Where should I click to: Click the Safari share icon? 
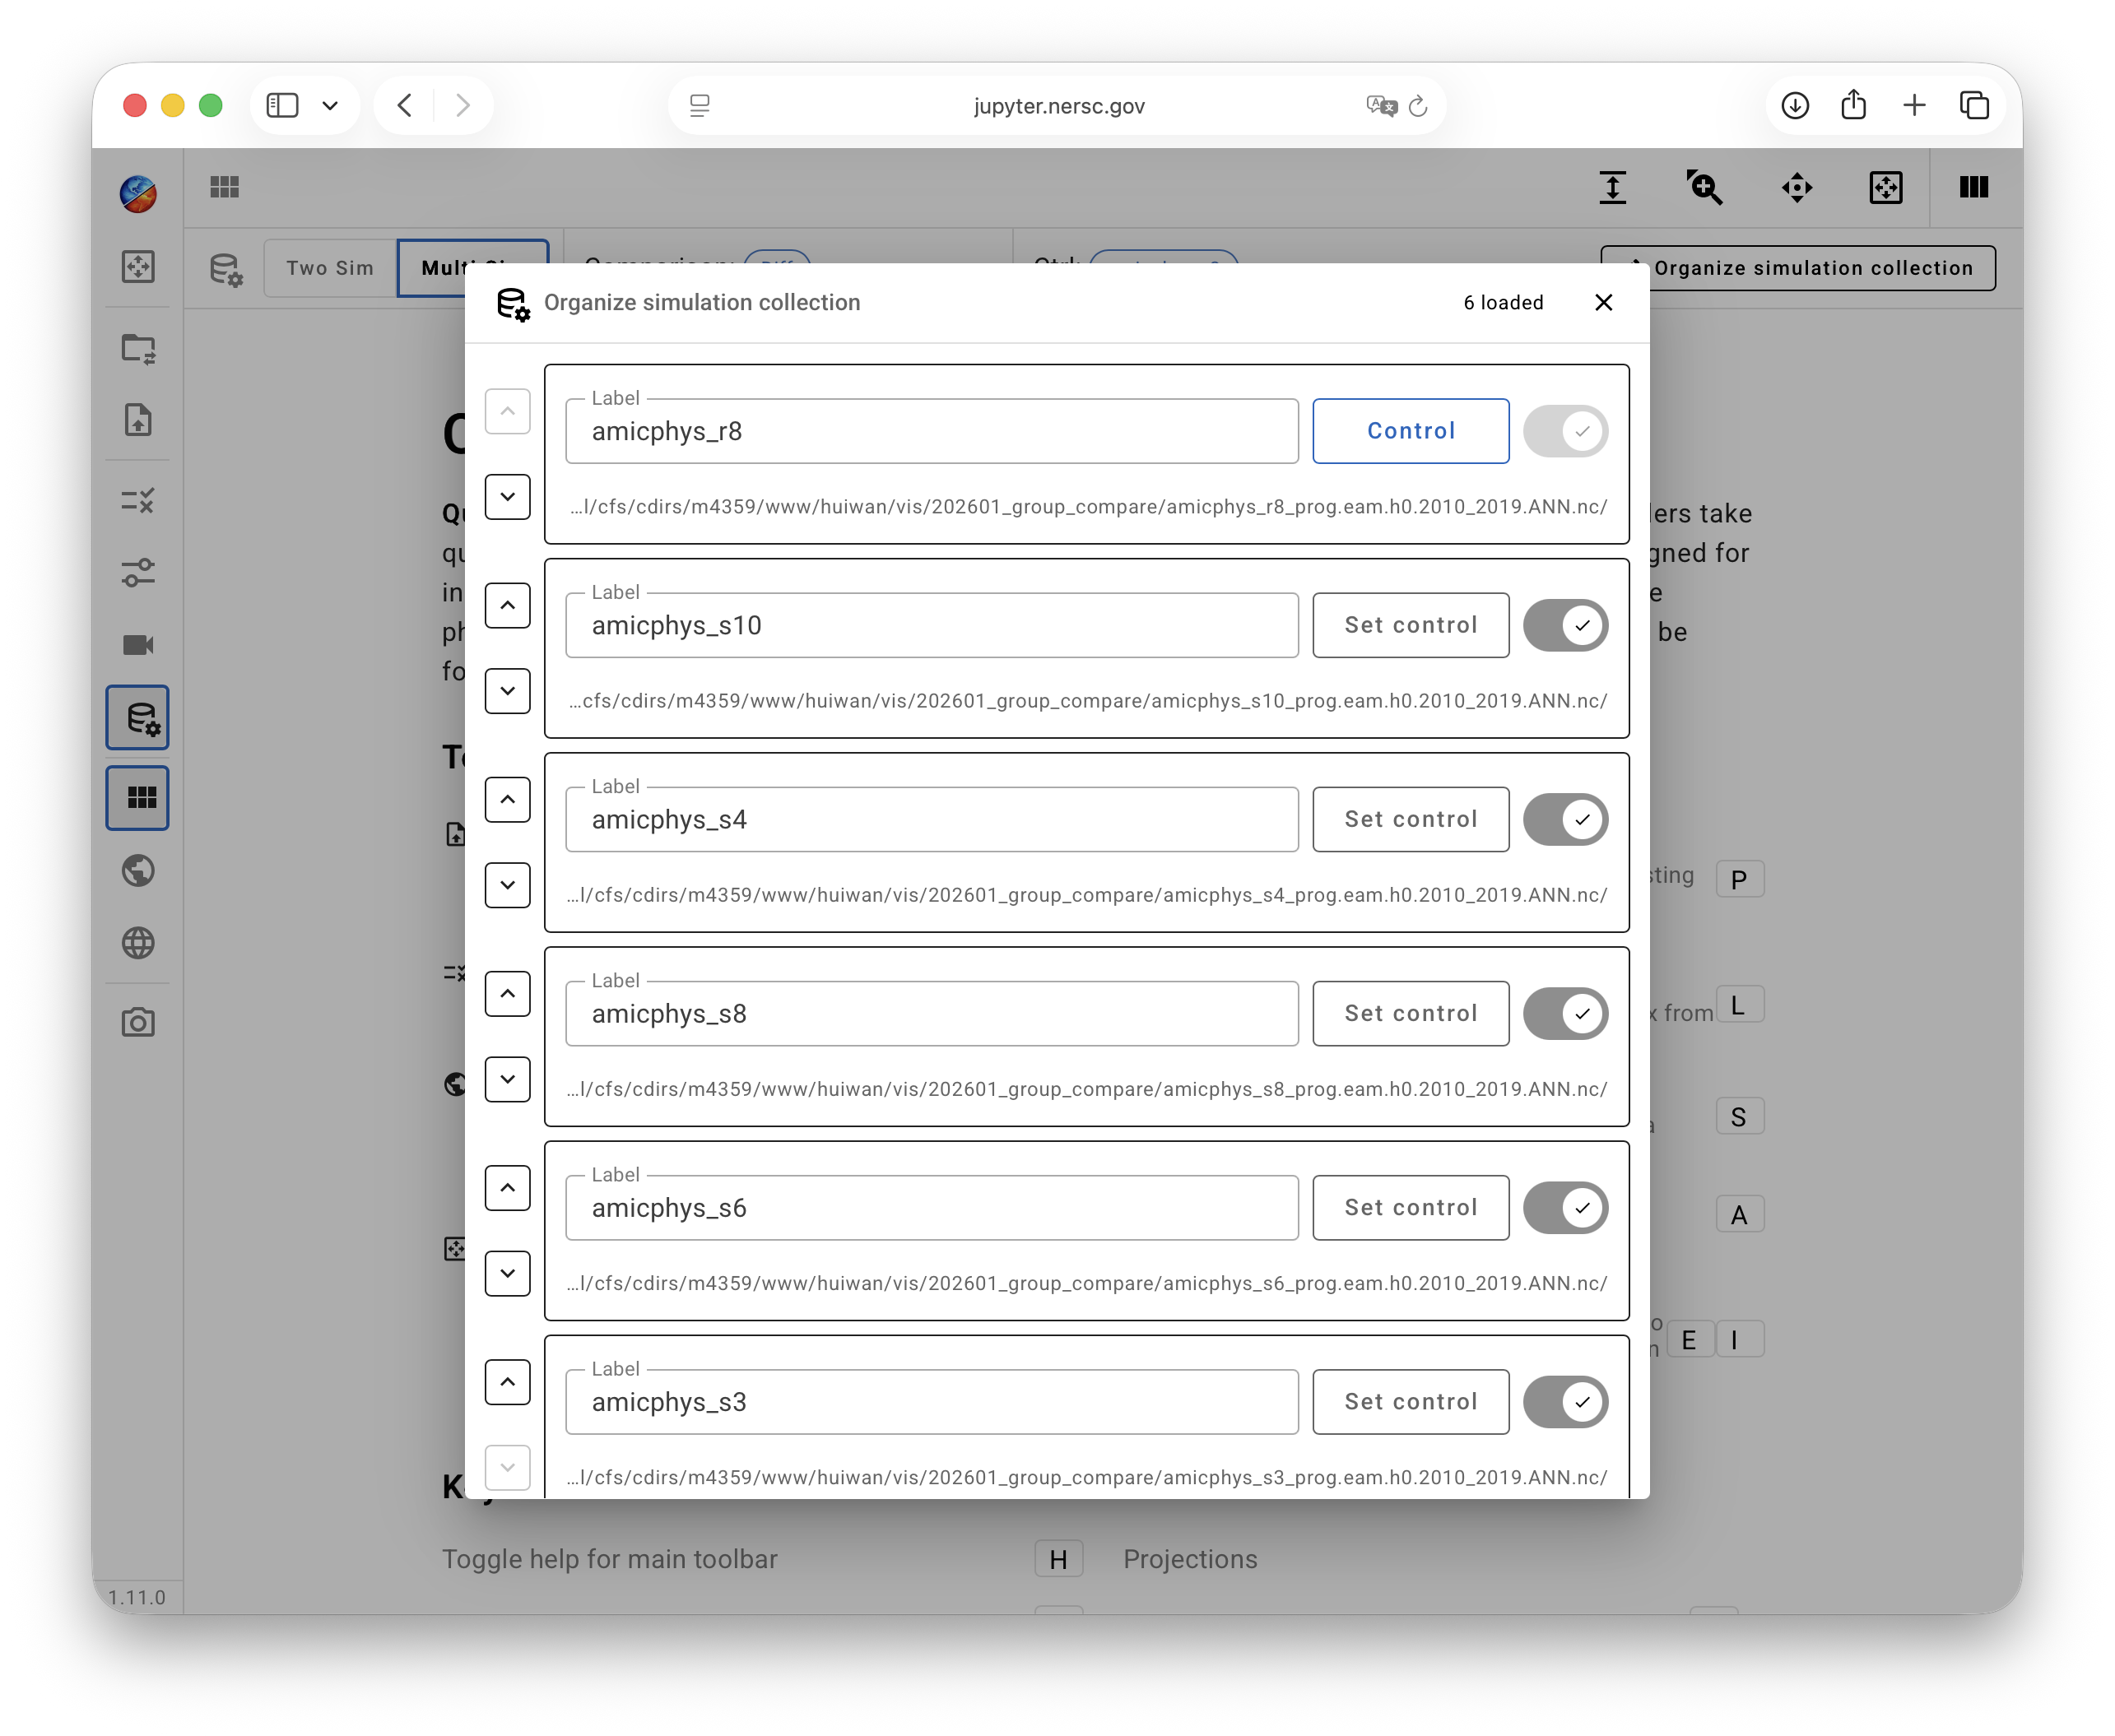[x=1853, y=105]
